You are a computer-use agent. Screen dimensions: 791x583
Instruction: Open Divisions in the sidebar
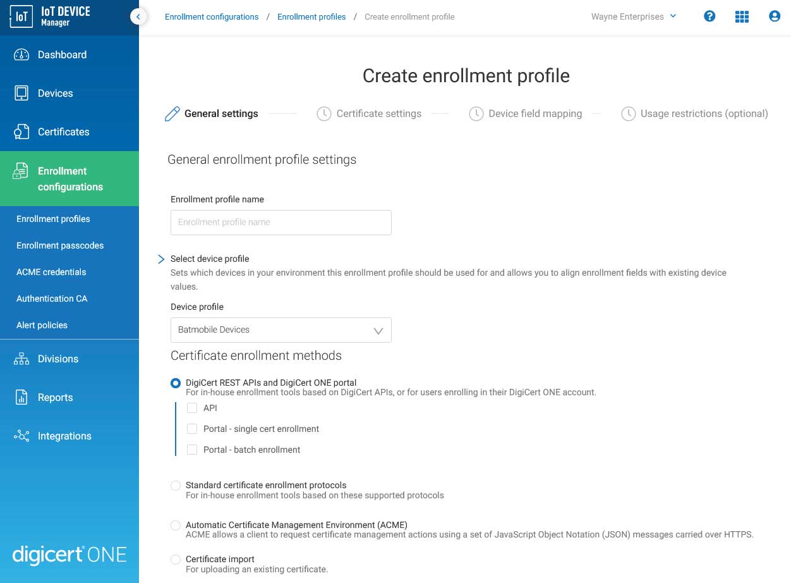[x=69, y=359]
